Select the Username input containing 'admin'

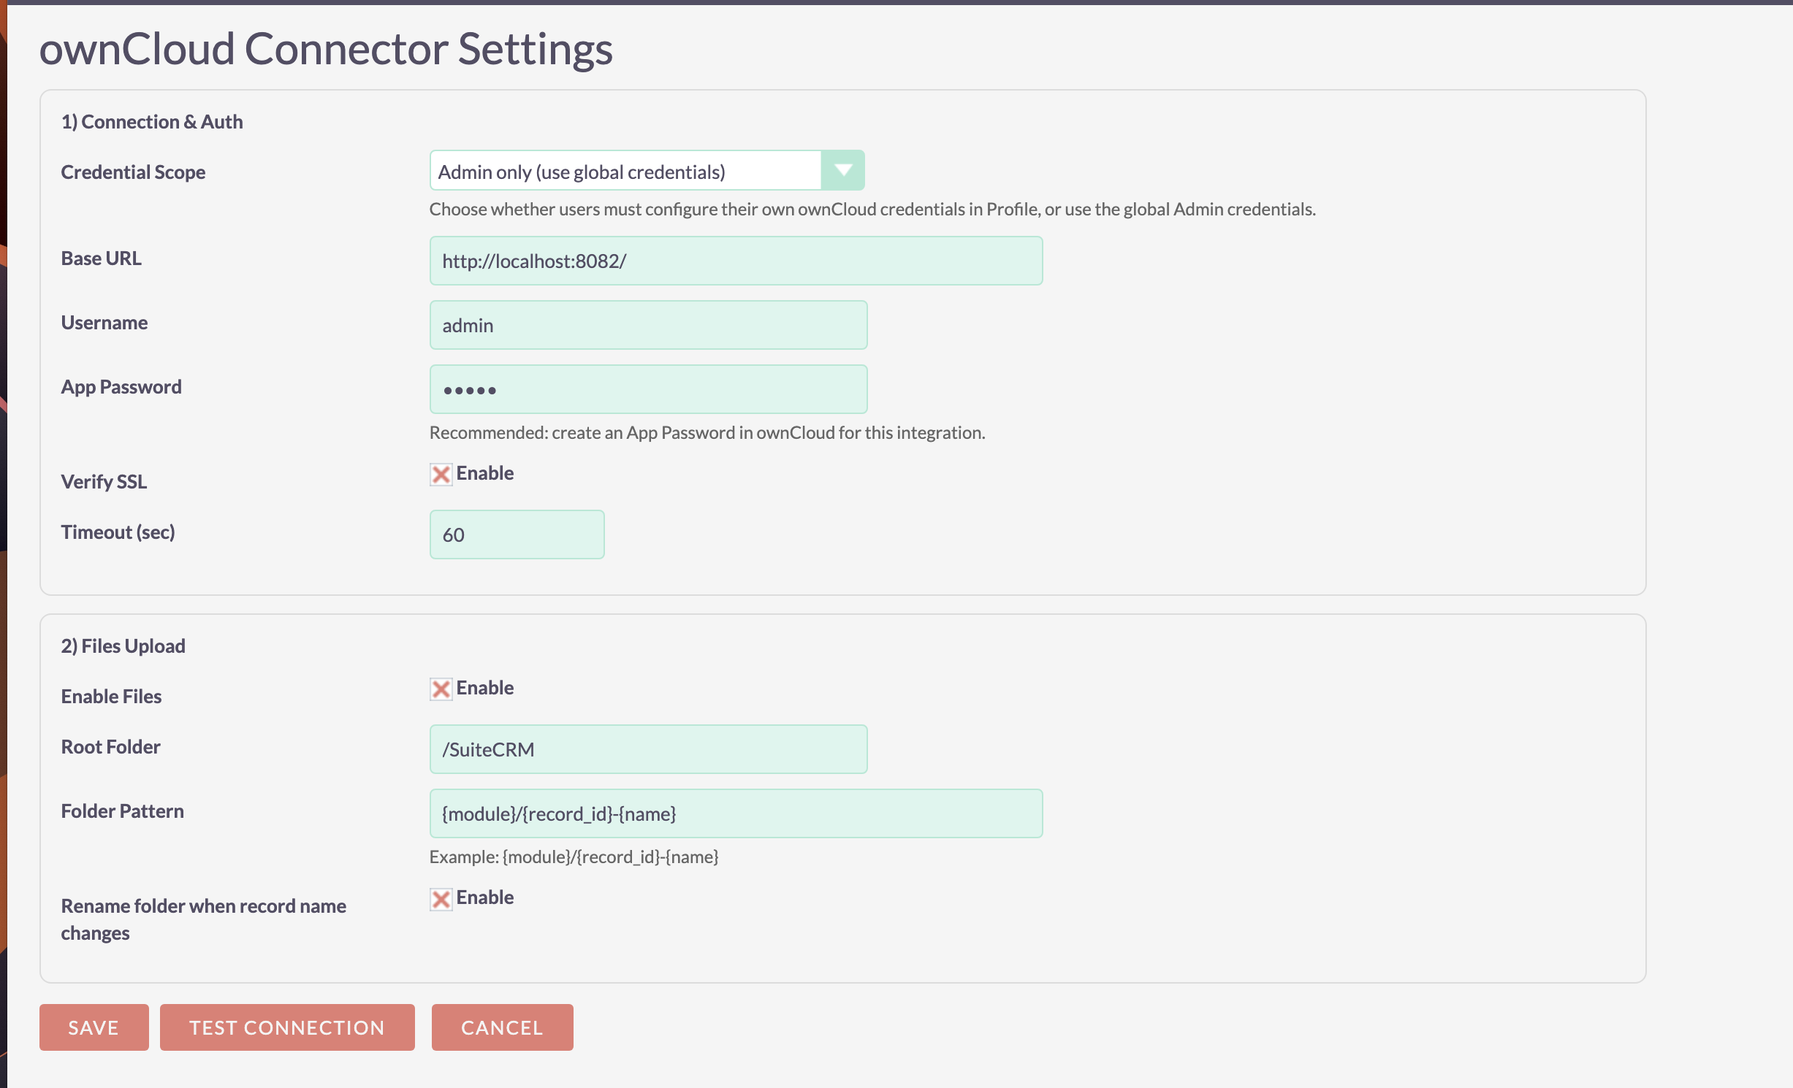647,325
